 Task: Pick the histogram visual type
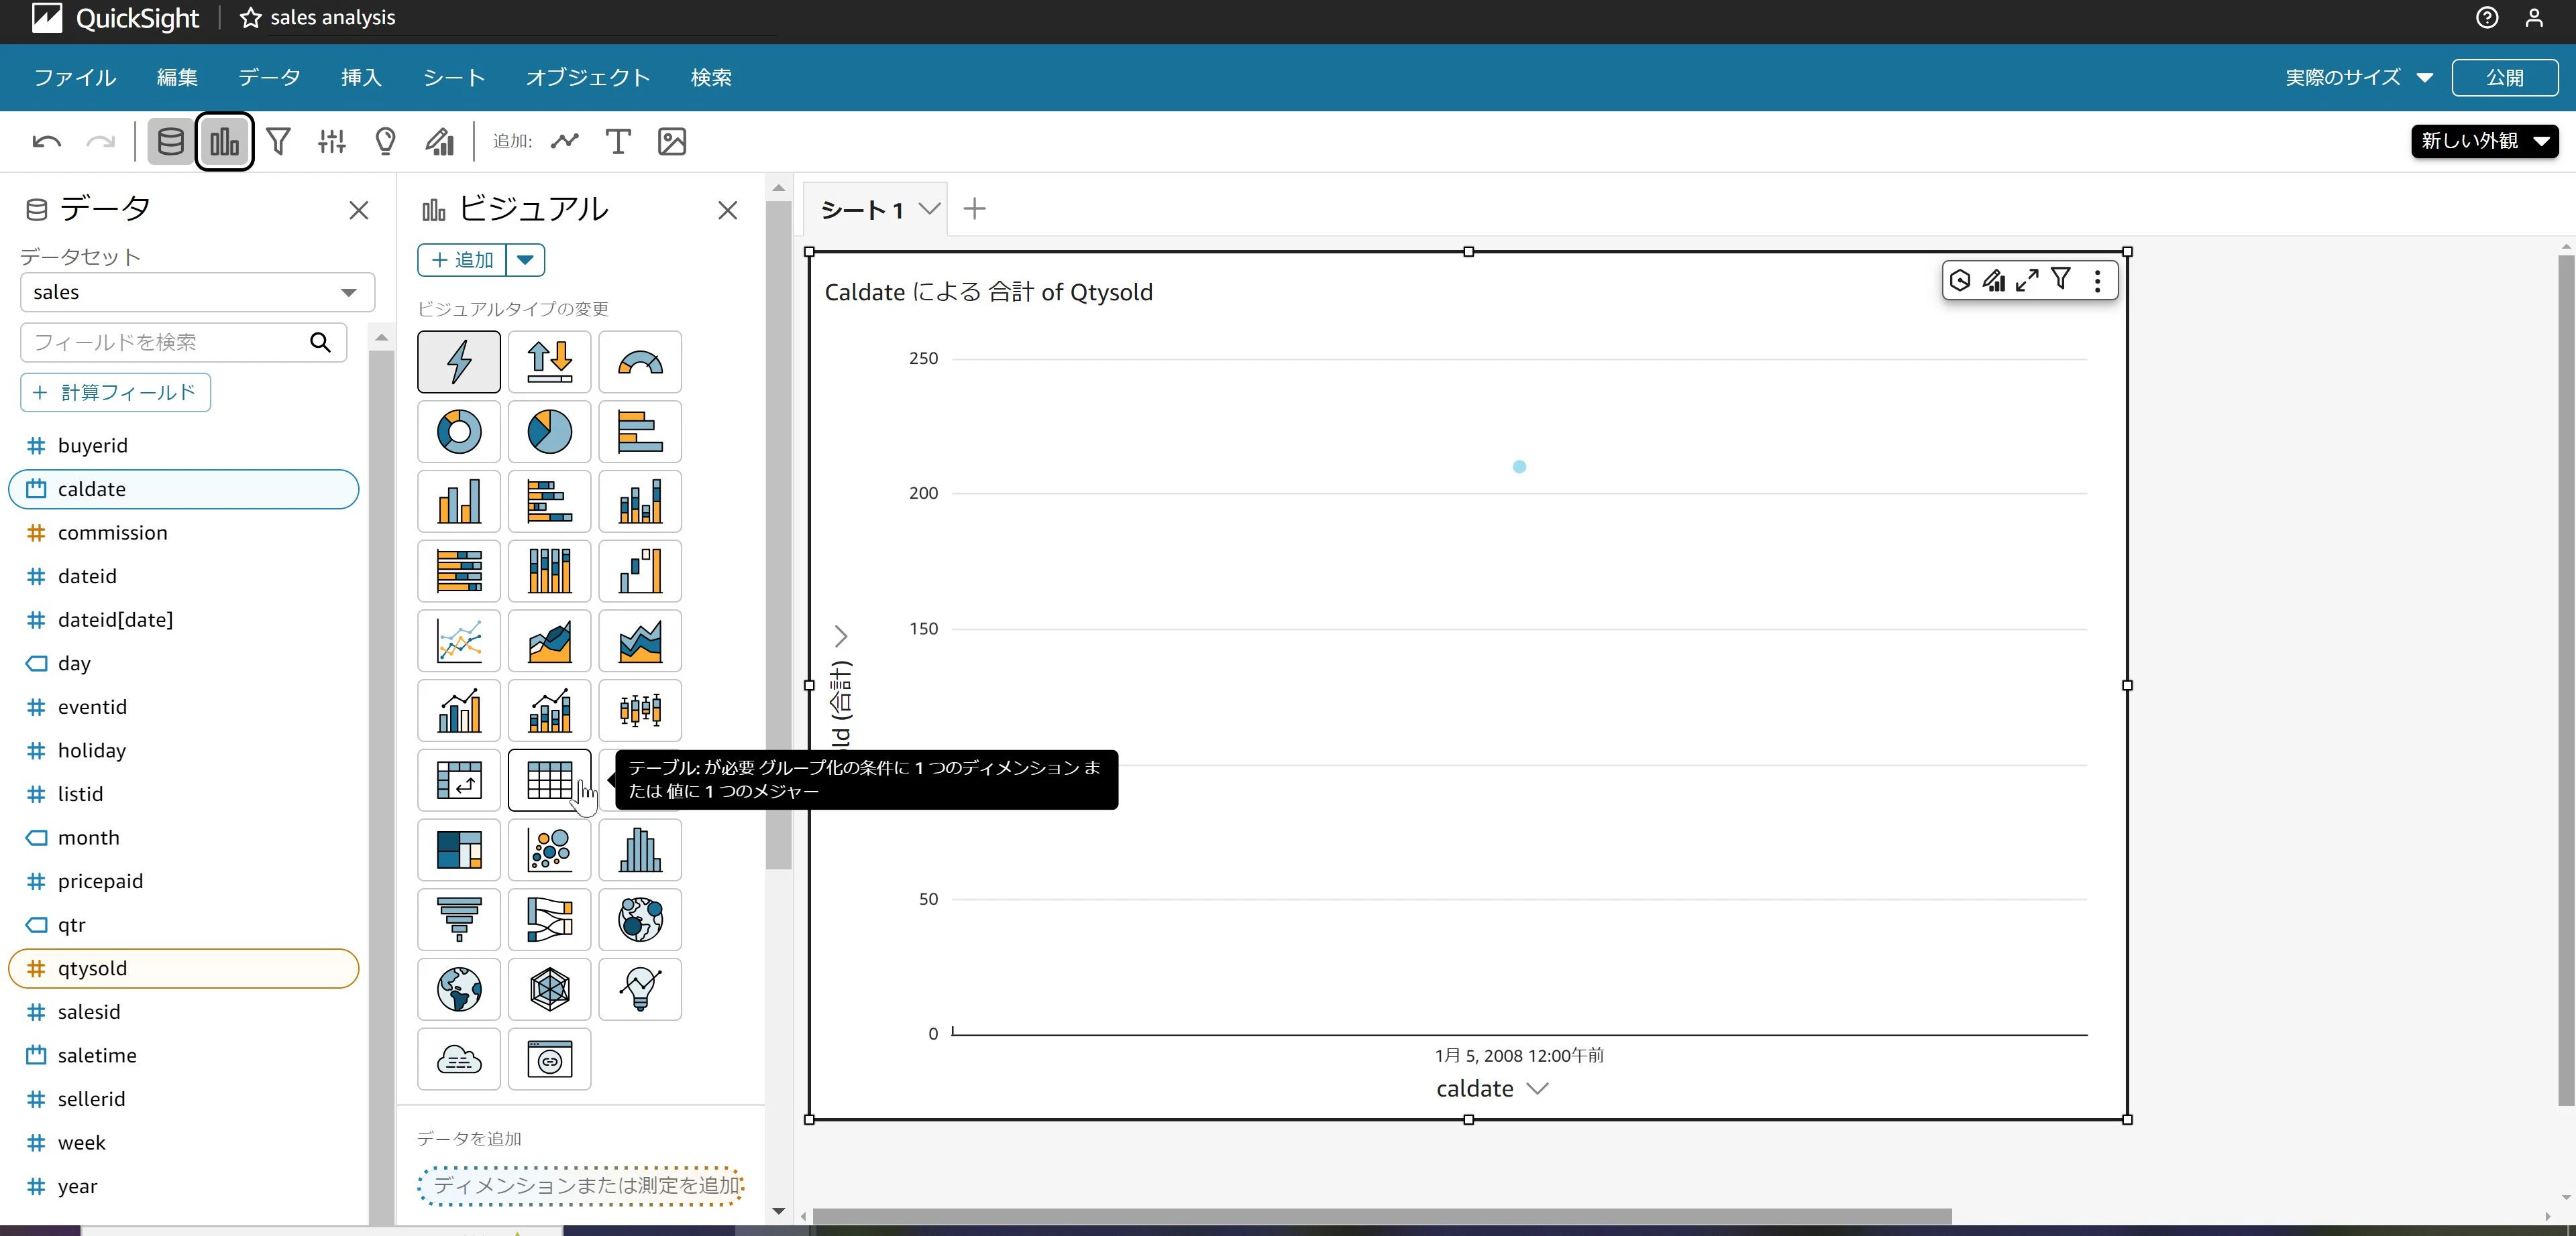[x=640, y=851]
